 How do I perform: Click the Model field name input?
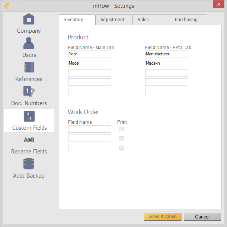(x=90, y=64)
